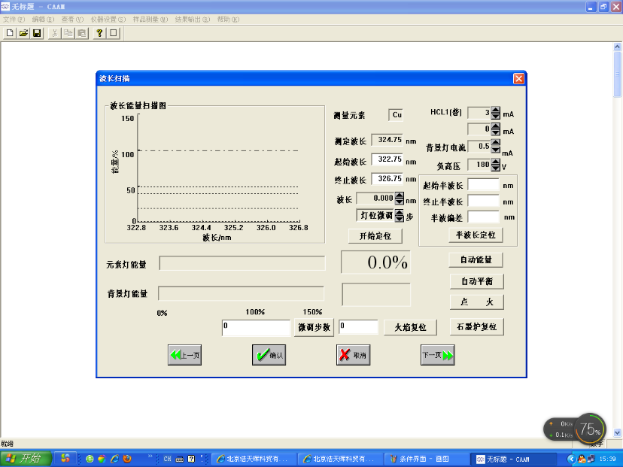Click the Open folder toolbar icon
The height and width of the screenshot is (467, 623).
click(x=23, y=33)
